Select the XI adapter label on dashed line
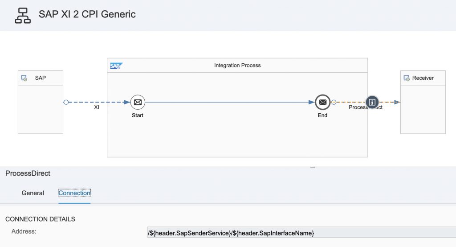Image resolution: width=456 pixels, height=247 pixels. point(97,107)
